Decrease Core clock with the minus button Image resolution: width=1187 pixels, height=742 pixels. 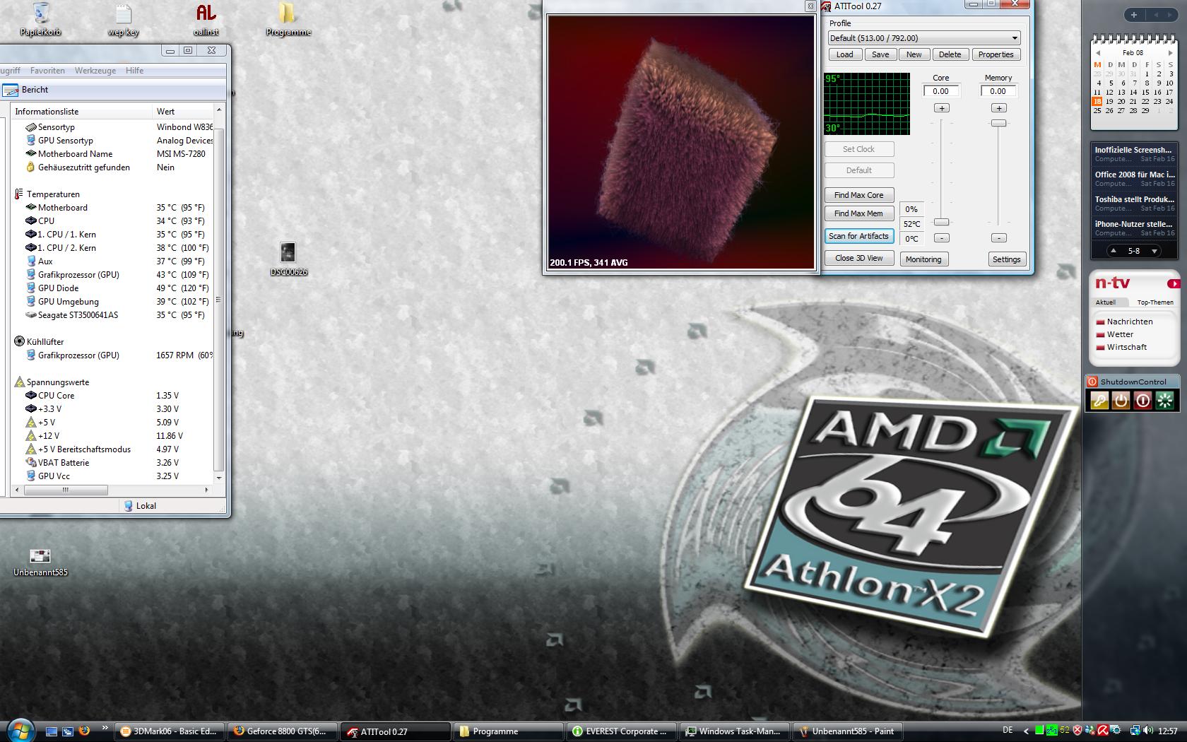(941, 238)
